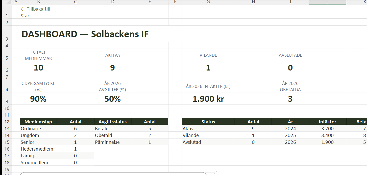Click column G header
The height and width of the screenshot is (175, 367).
coord(208,2)
